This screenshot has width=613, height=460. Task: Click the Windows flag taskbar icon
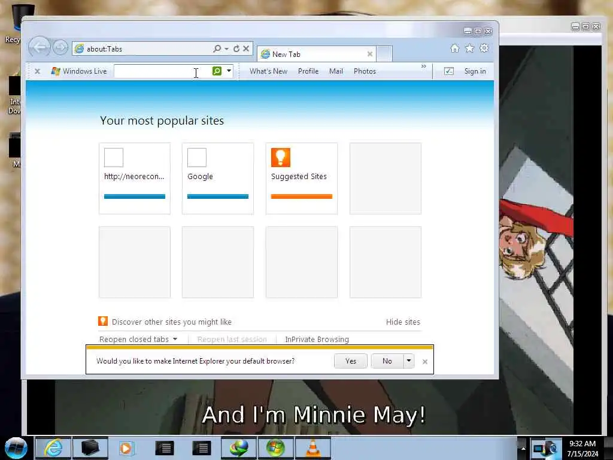275,448
